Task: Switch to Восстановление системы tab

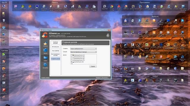Action: [x=56, y=55]
